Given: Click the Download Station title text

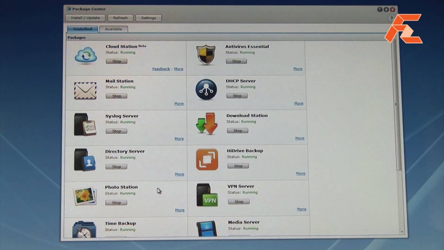Looking at the screenshot, I should pos(247,116).
